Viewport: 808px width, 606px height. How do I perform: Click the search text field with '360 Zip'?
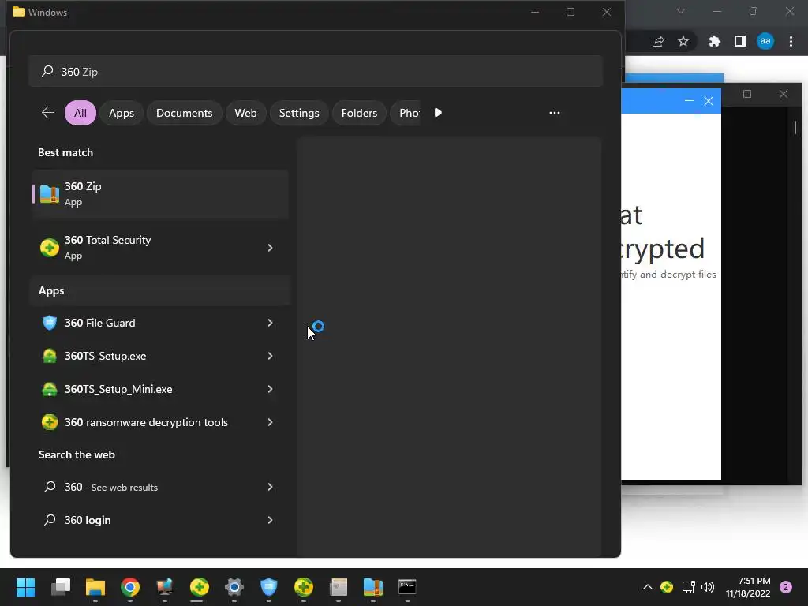point(316,71)
